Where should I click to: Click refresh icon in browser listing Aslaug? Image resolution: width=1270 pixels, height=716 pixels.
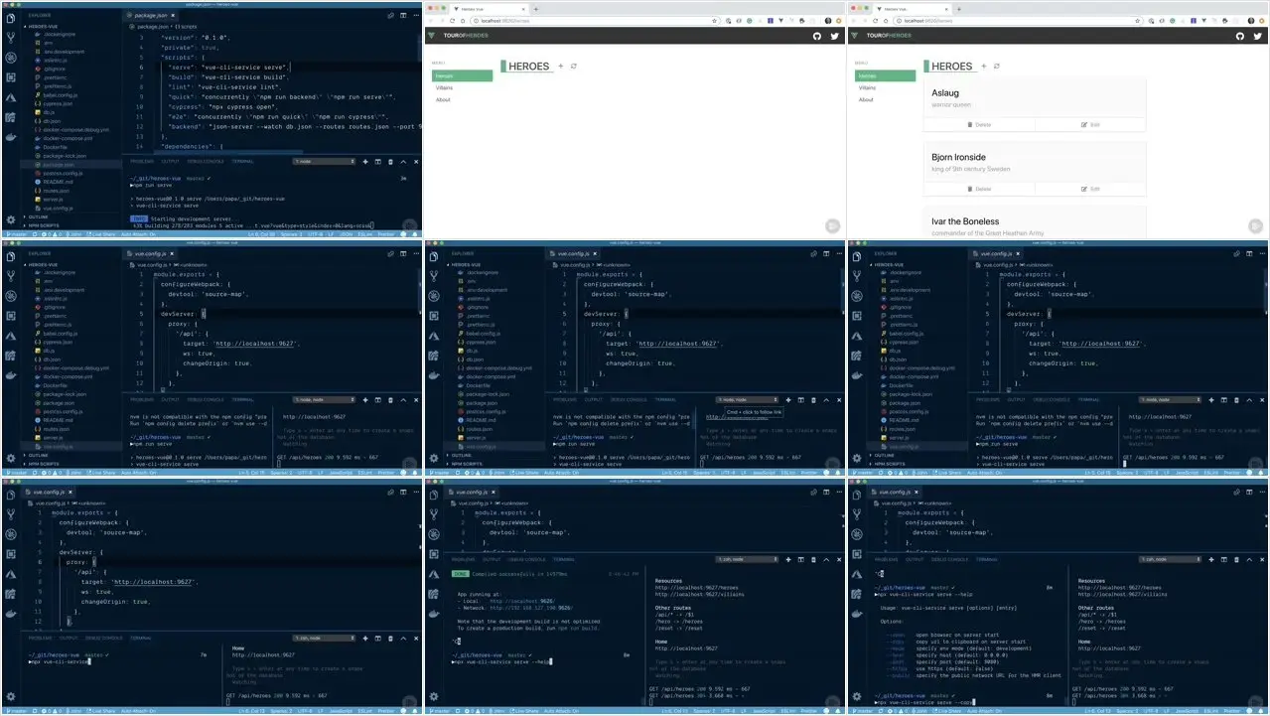coord(997,66)
